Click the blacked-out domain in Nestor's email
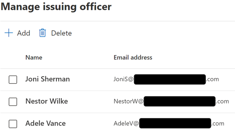The image size is (235, 134). pyautogui.click(x=180, y=101)
